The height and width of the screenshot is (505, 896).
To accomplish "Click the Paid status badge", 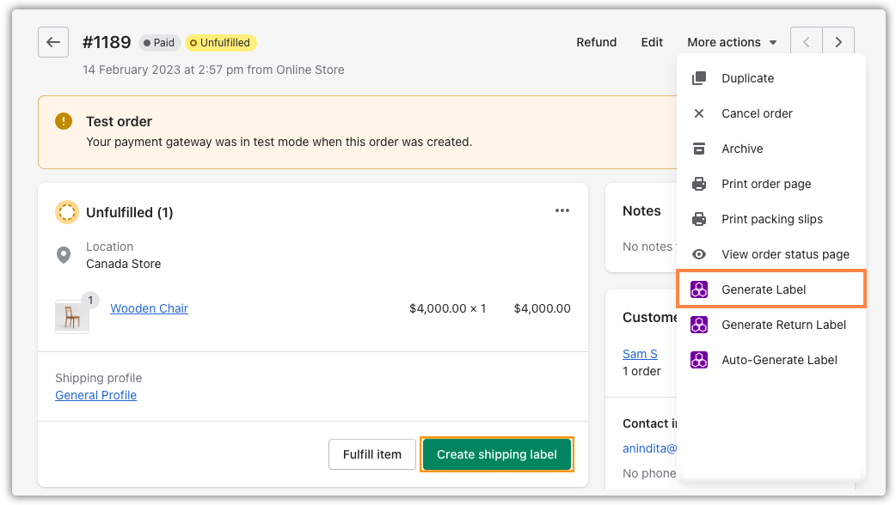I will coord(159,43).
